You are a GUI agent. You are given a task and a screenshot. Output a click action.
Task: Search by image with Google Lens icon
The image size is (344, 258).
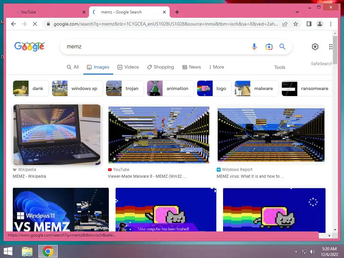click(269, 46)
